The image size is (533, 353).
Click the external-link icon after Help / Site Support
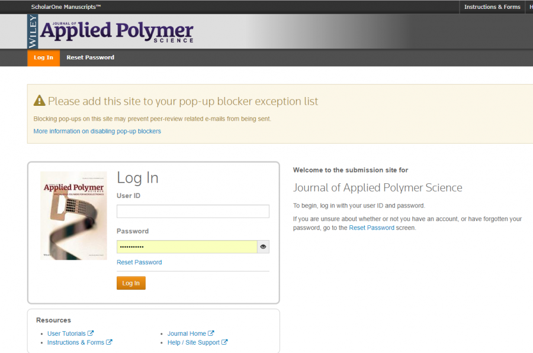click(x=224, y=342)
